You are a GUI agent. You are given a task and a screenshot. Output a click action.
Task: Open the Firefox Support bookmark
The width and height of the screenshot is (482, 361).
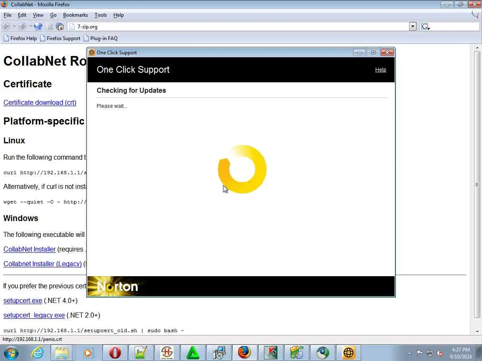pos(60,38)
